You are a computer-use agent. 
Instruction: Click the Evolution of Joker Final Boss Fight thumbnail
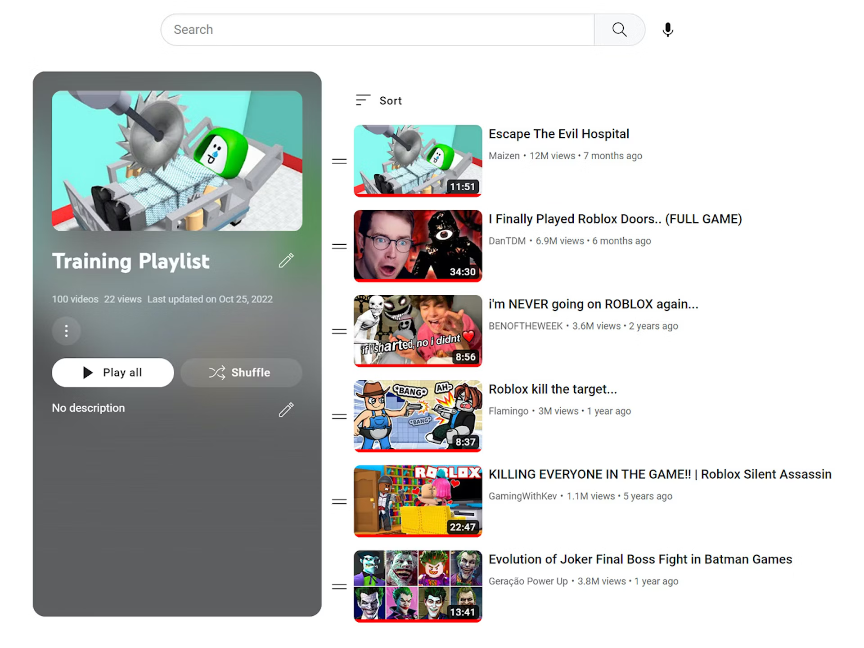pyautogui.click(x=416, y=583)
